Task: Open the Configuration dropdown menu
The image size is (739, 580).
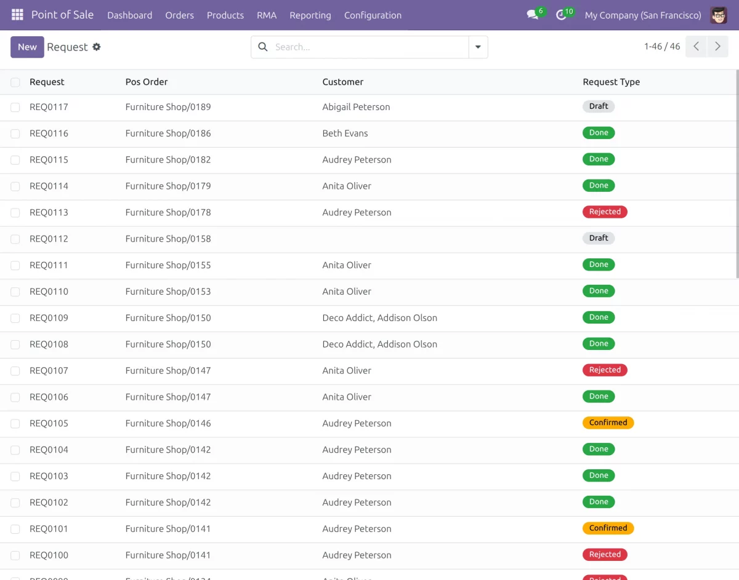Action: (373, 15)
